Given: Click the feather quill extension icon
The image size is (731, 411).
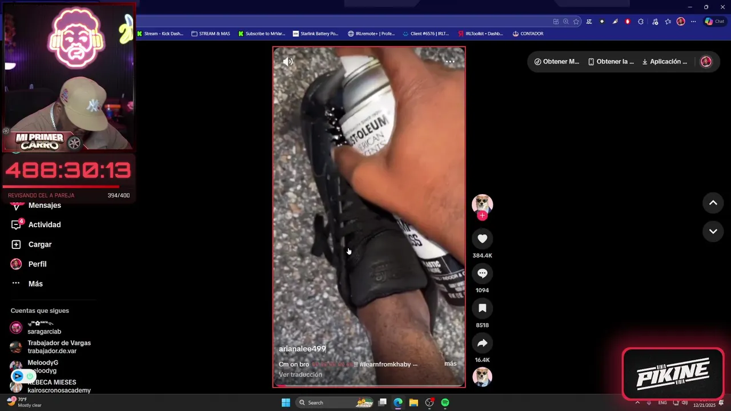Looking at the screenshot, I should pyautogui.click(x=615, y=22).
